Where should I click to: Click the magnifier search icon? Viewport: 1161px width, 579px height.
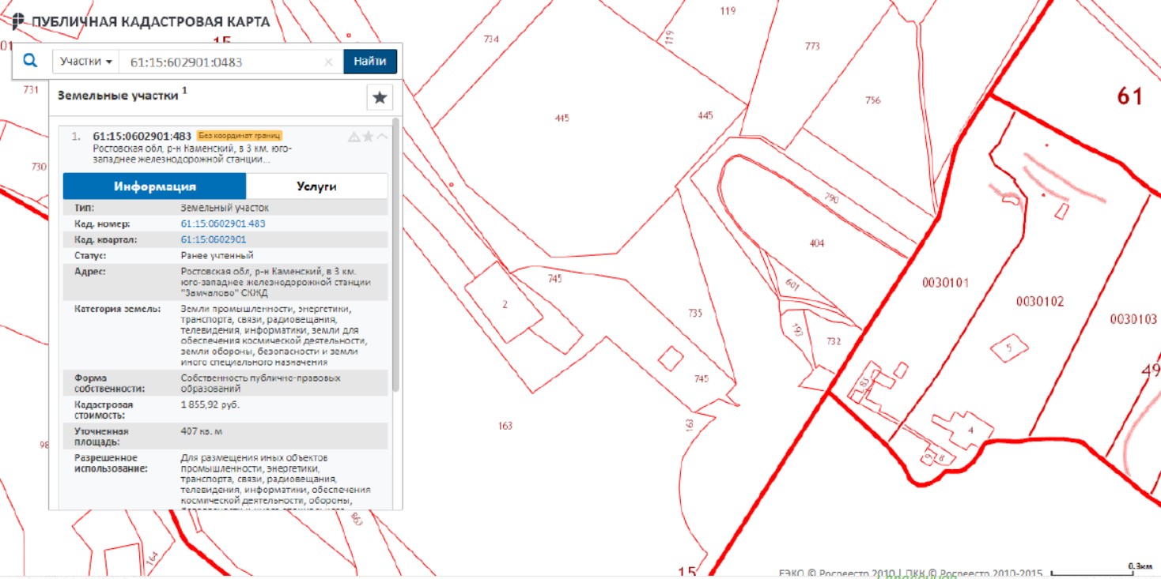[30, 61]
